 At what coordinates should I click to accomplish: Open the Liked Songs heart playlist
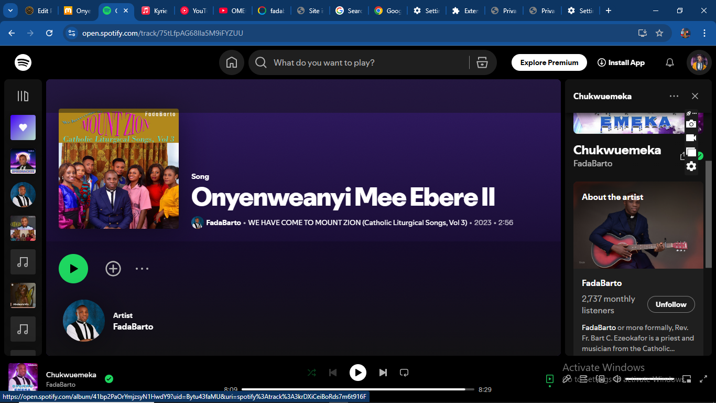(23, 128)
